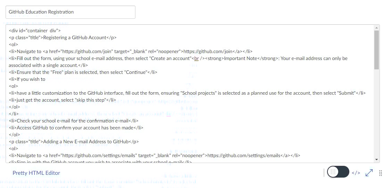
Task: Click the github.com/settings/emails link code line
Action: point(155,155)
